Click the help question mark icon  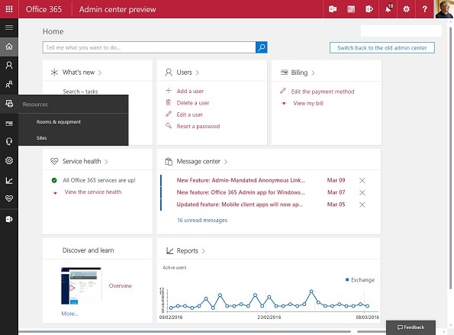coord(424,9)
